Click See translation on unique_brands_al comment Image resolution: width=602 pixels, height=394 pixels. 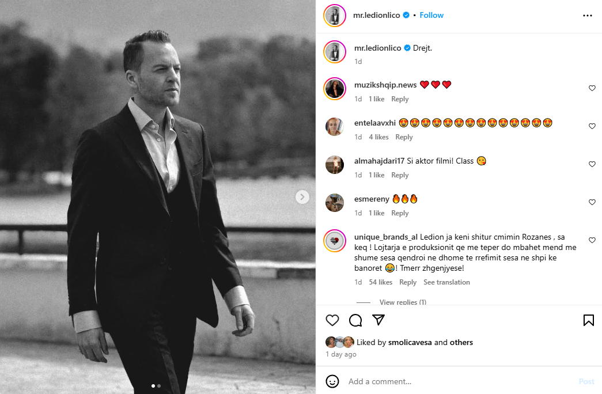[x=446, y=282]
